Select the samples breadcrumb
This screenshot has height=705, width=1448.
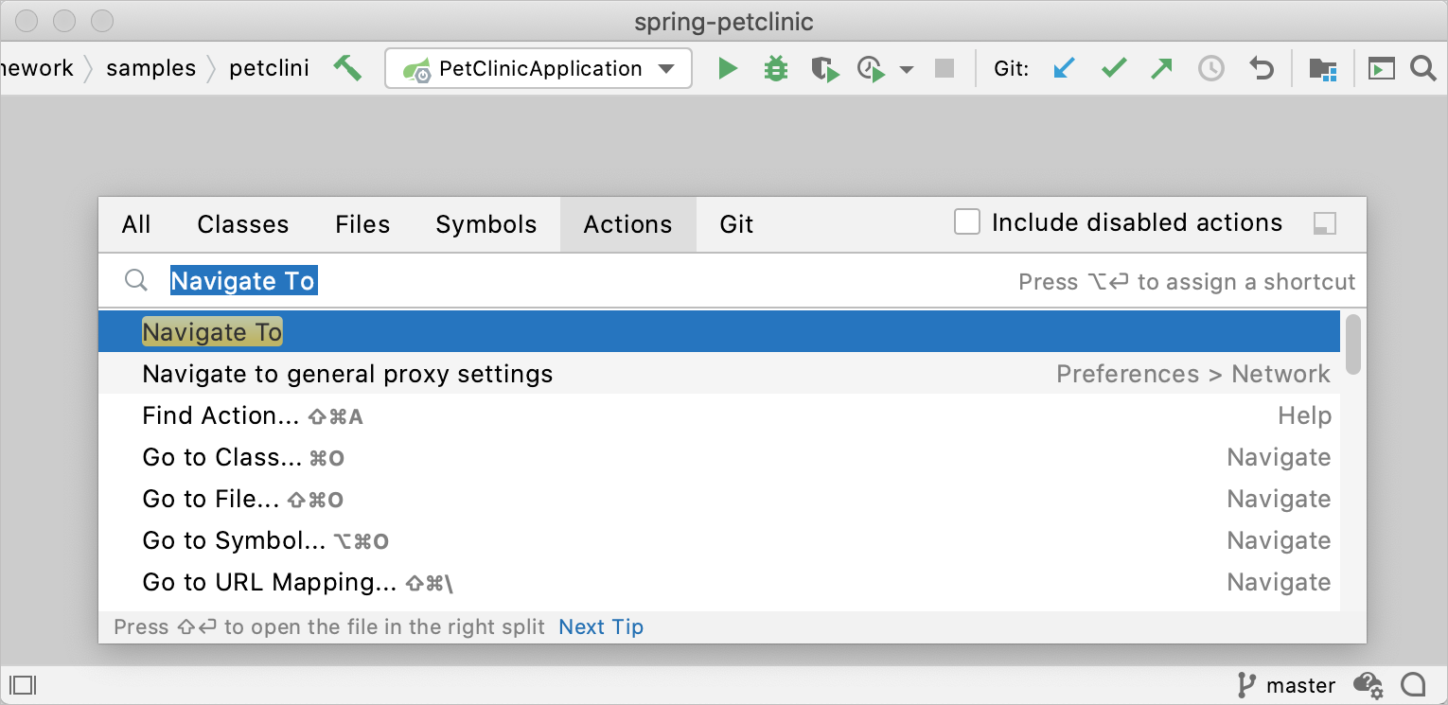coord(150,68)
